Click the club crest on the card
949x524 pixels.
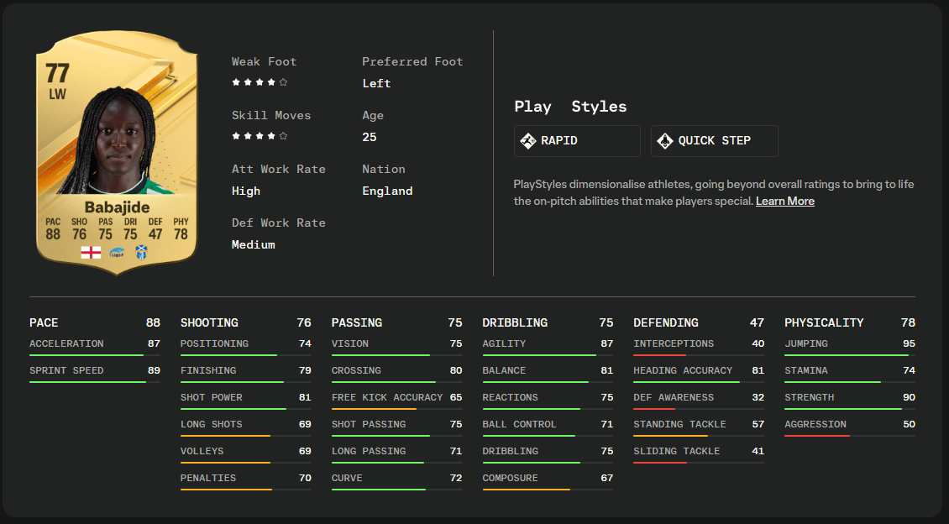142,252
